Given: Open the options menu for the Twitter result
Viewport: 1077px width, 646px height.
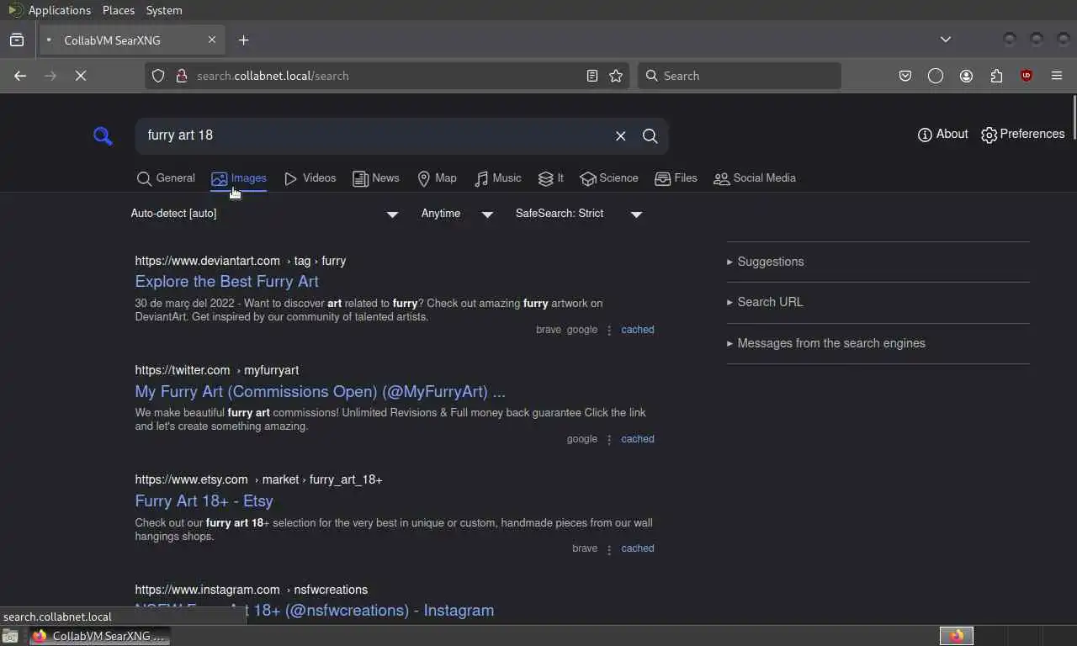Looking at the screenshot, I should (609, 439).
